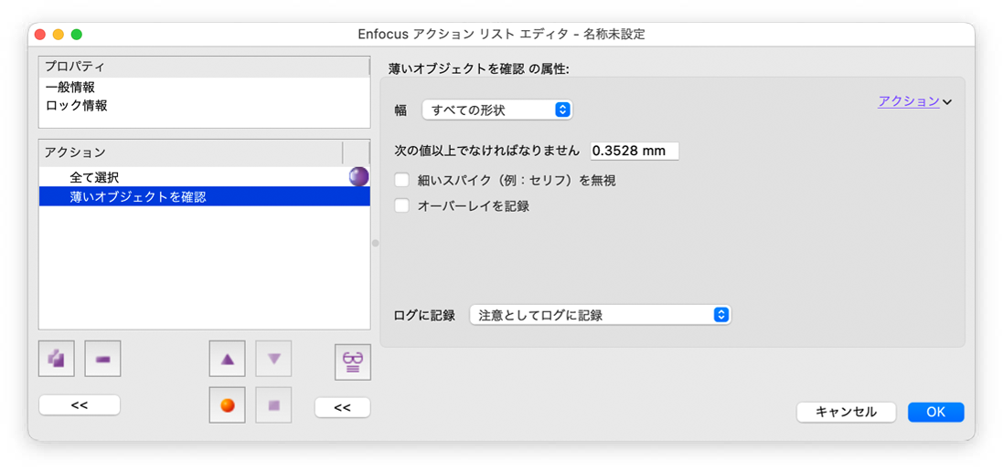
Task: Open the 幅 dropdown showing すべての形状
Action: pos(496,110)
